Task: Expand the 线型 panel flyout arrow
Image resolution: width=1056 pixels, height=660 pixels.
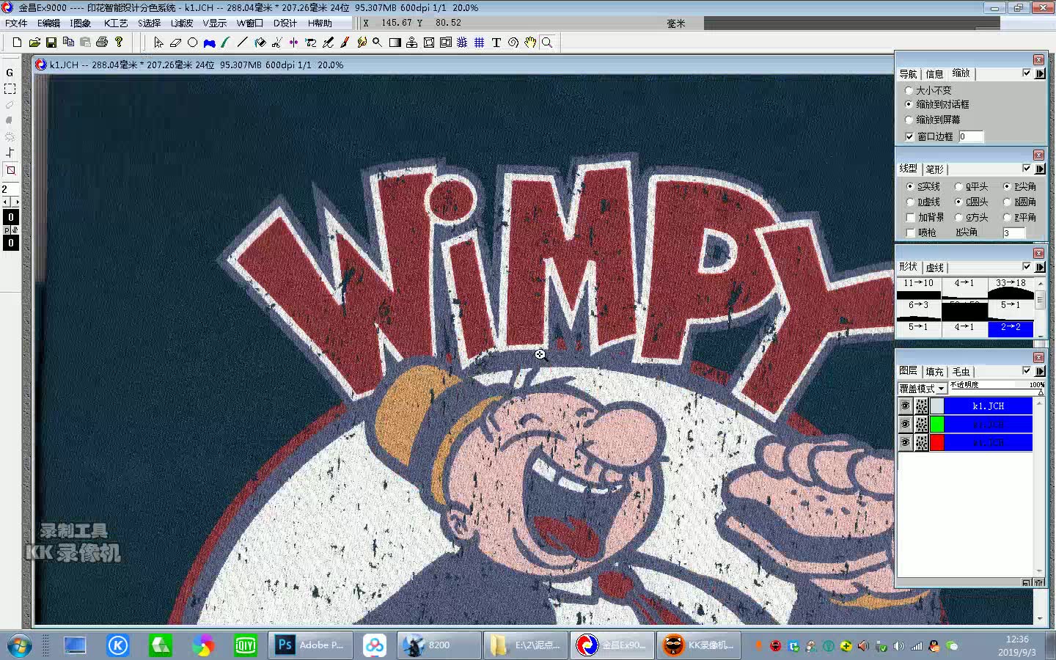Action: pyautogui.click(x=1040, y=169)
